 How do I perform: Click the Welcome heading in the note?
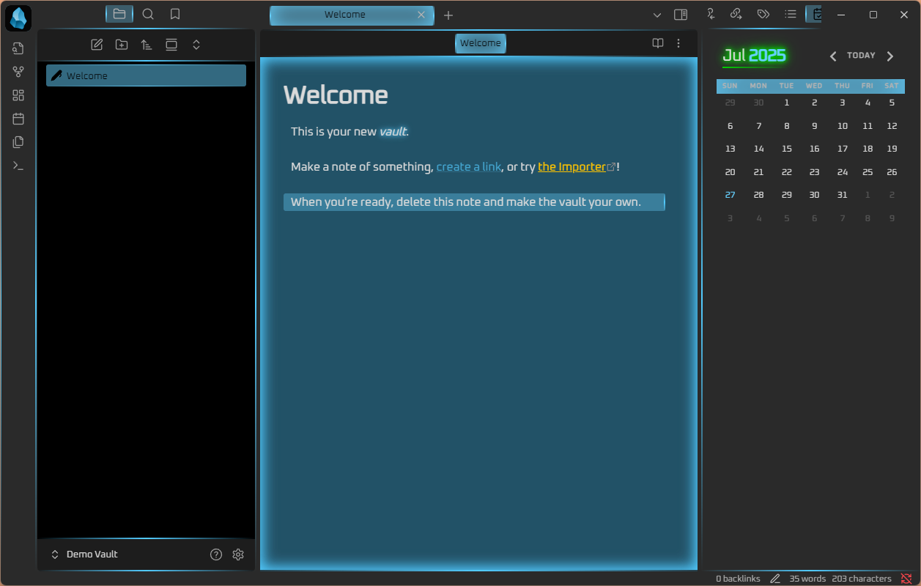336,95
